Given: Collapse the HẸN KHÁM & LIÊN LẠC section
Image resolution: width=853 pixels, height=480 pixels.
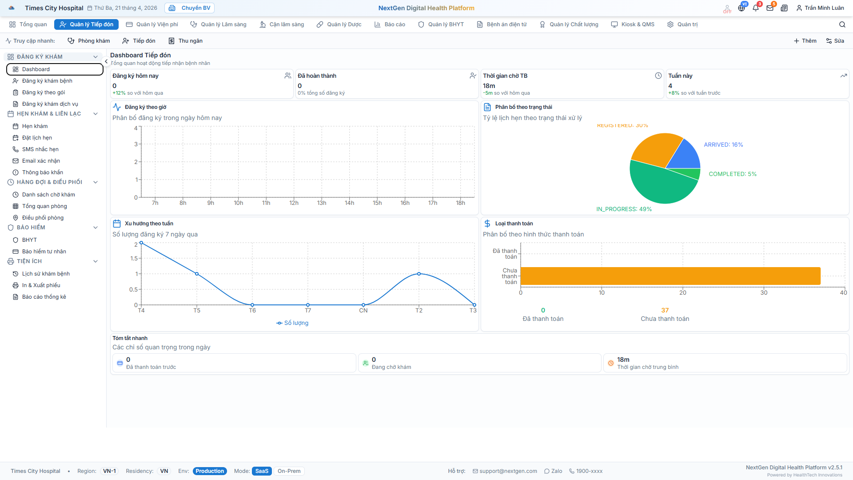Looking at the screenshot, I should click(95, 114).
